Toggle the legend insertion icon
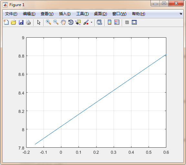The width and height of the screenshot is (186, 165). [x=117, y=22]
